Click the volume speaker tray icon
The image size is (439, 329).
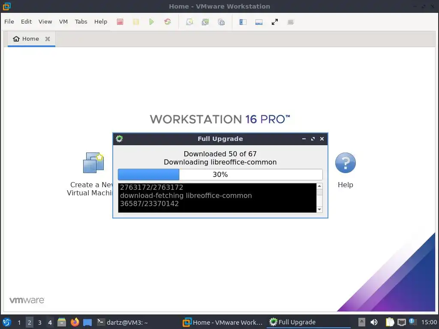coord(374,322)
